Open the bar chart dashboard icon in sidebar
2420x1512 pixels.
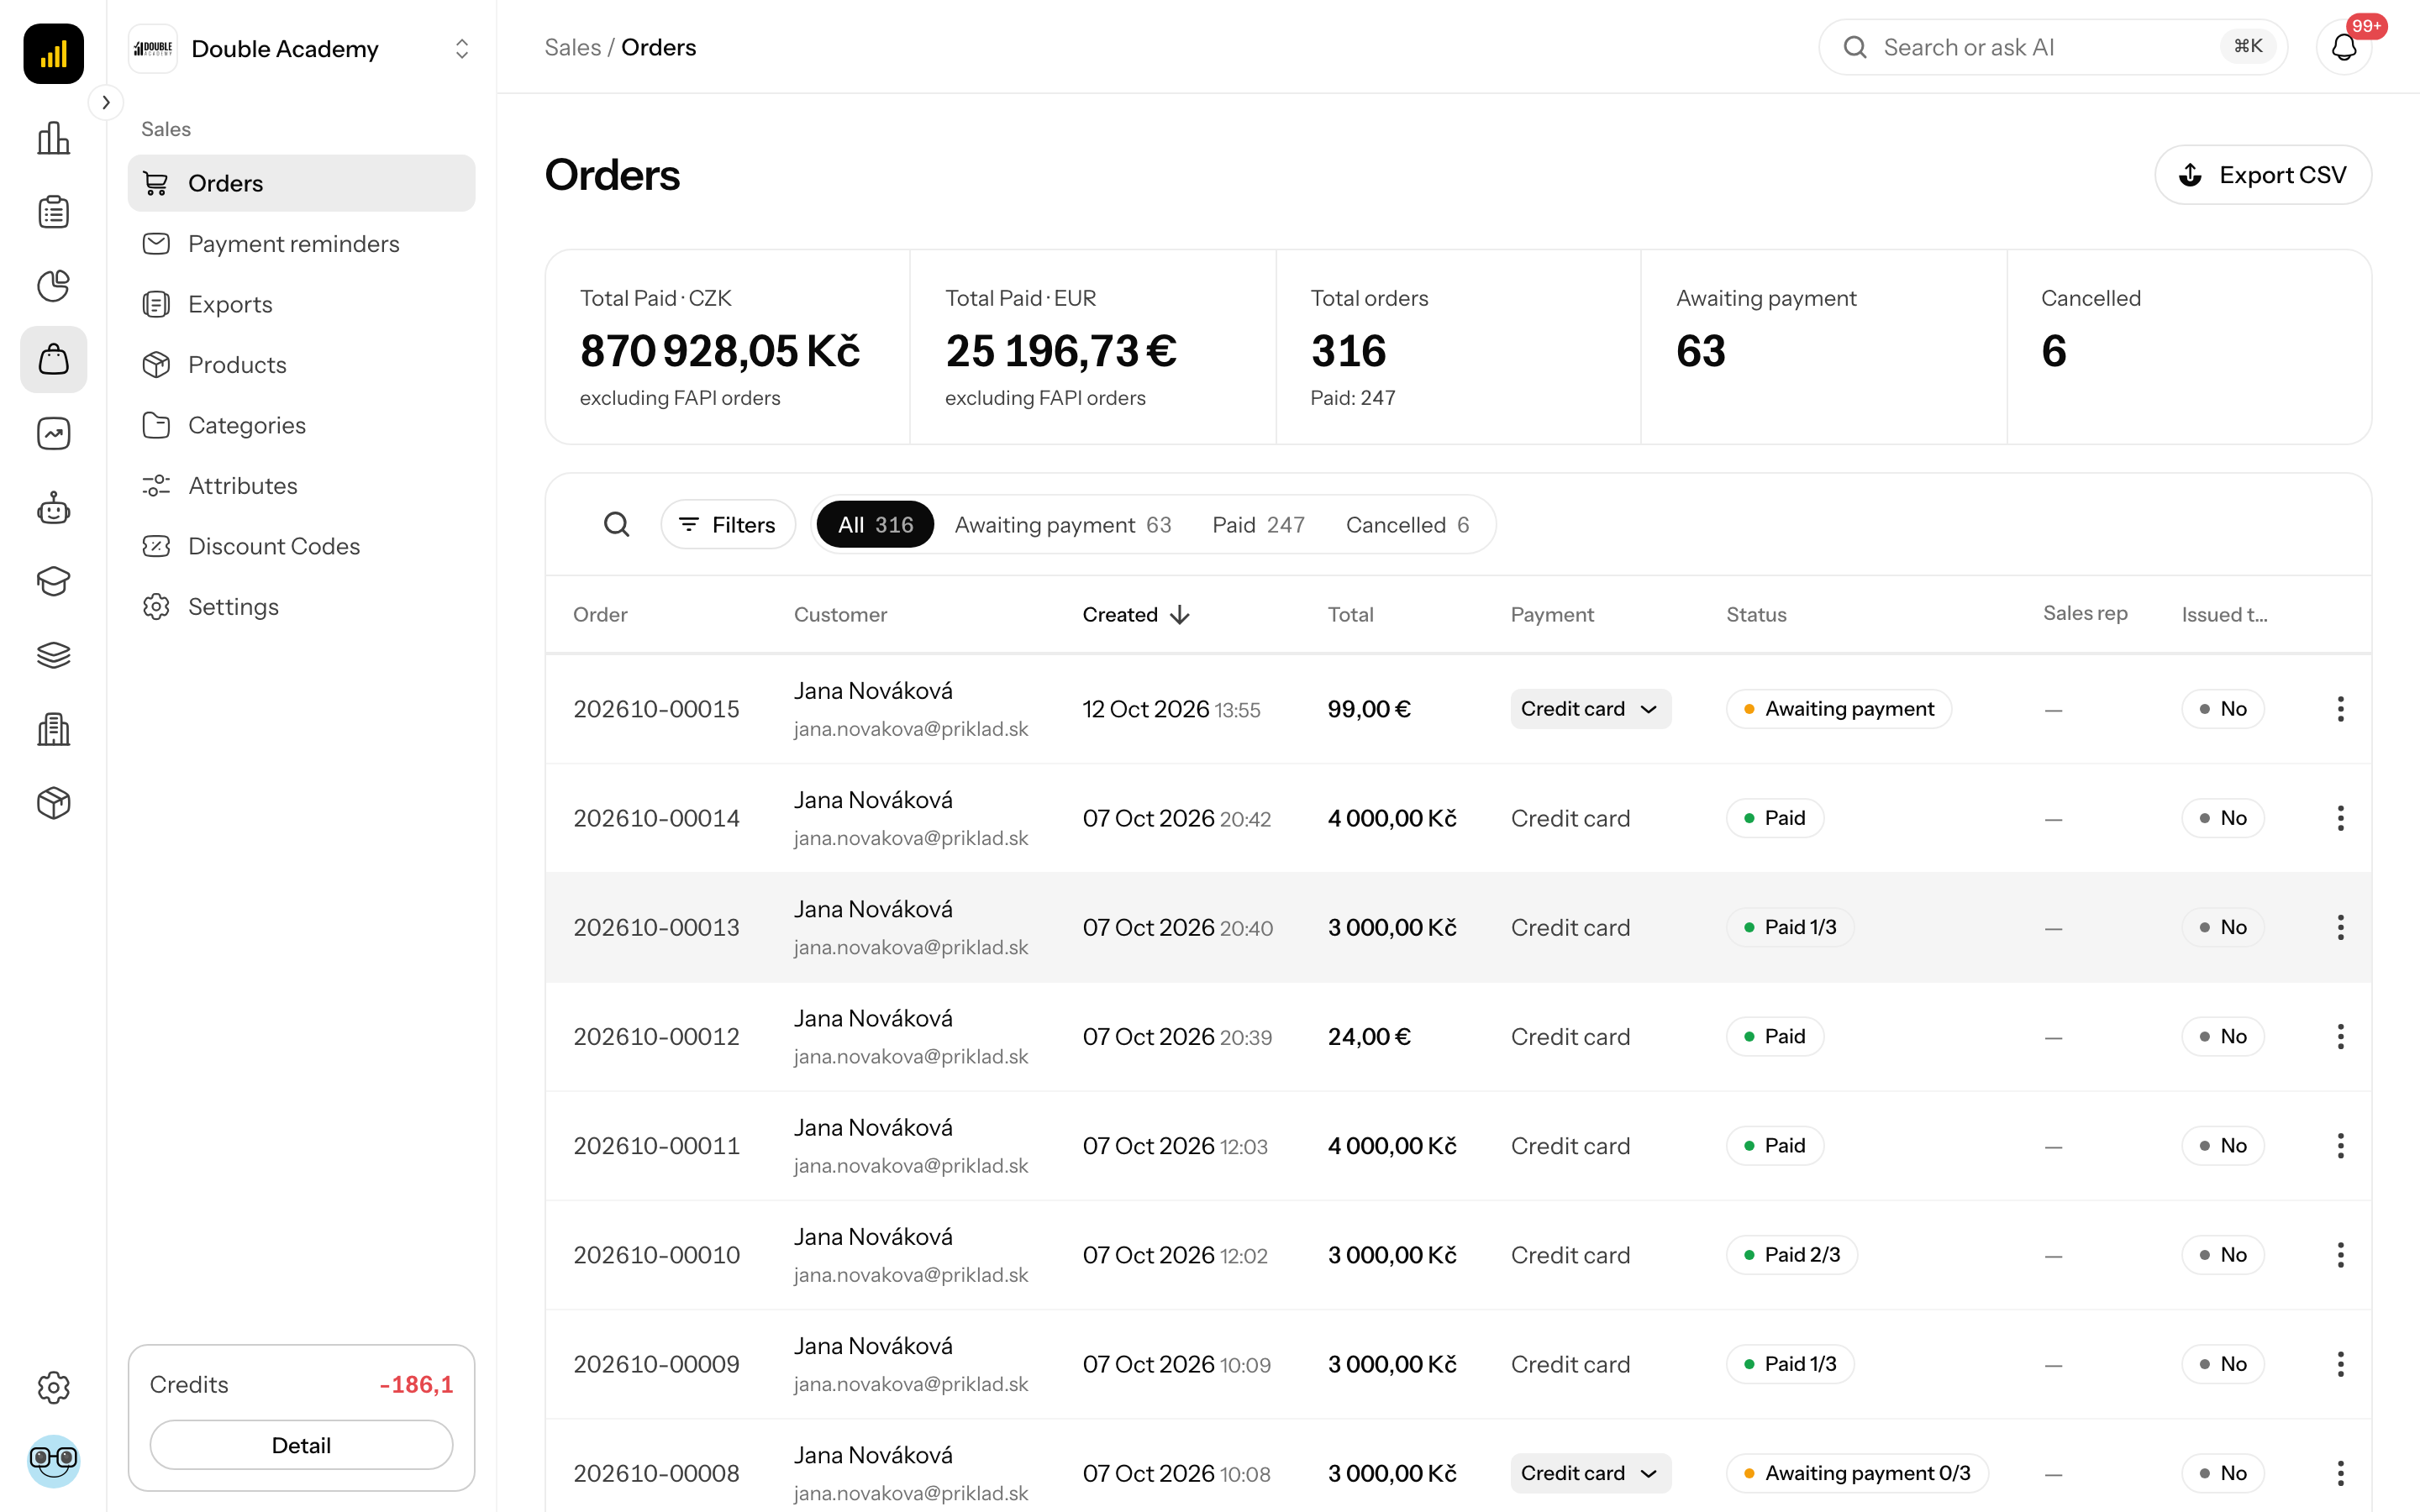[53, 138]
